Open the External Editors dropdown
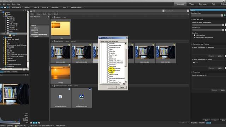Screen dimensions: 226x127 (77, 7)
